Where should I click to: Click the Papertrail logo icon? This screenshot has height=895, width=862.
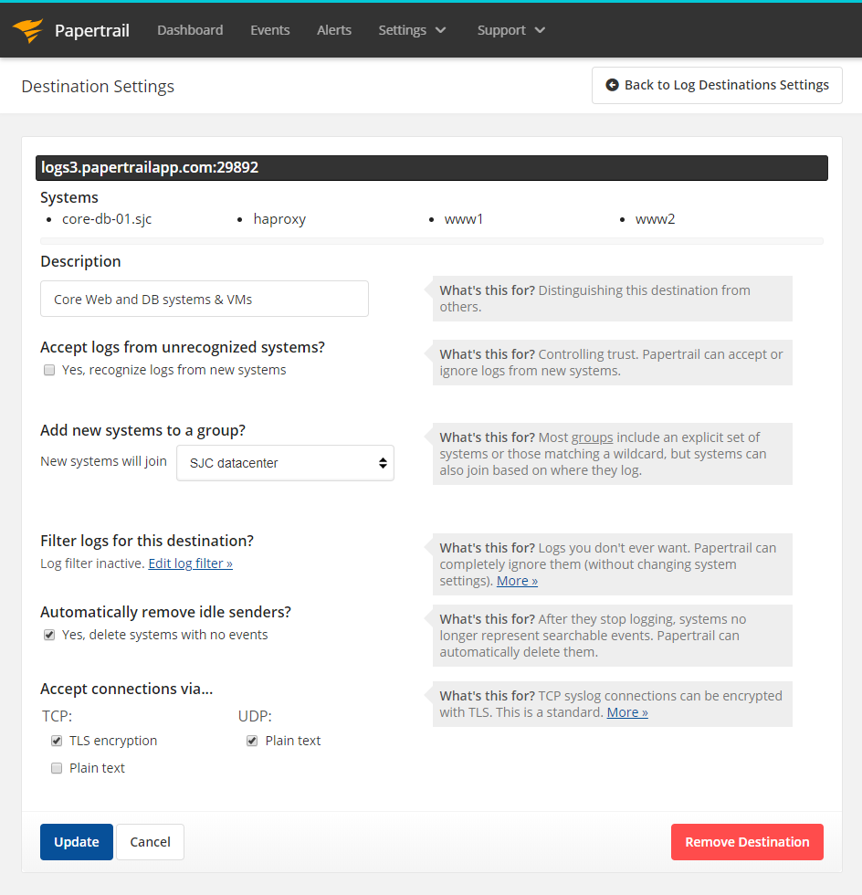tap(28, 30)
